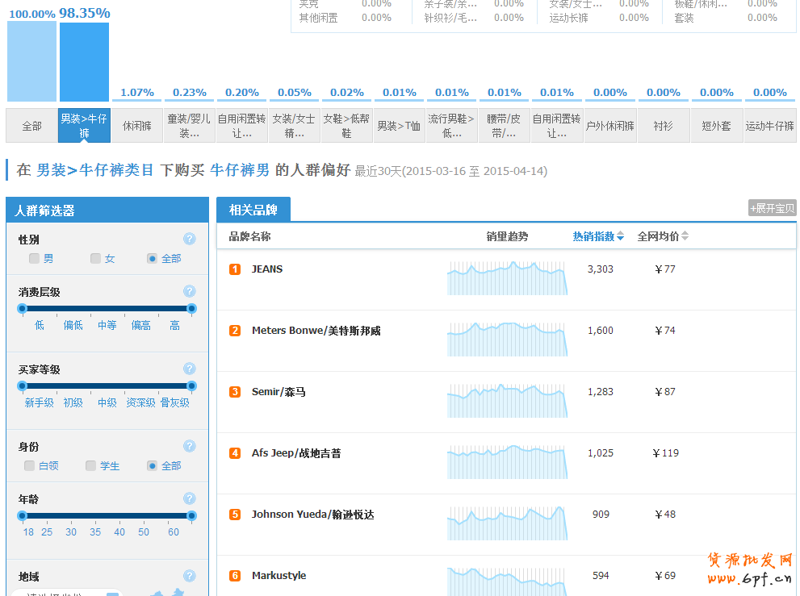Click help icon beside 年龄 filter
The height and width of the screenshot is (596, 800).
coord(189,498)
